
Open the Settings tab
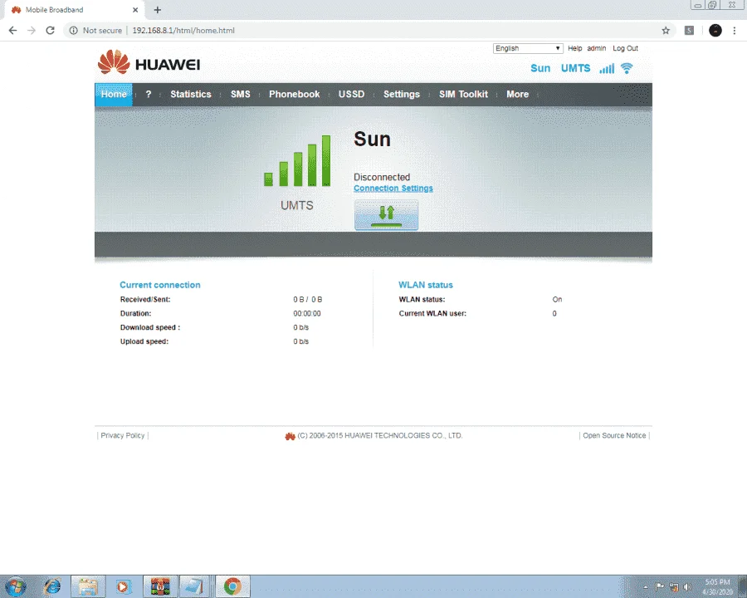401,95
